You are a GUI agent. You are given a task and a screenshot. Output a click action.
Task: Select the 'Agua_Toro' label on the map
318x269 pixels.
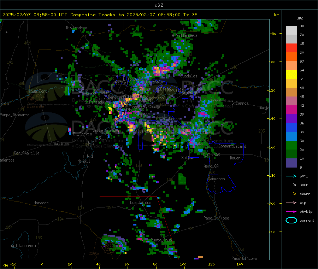tap(38, 91)
